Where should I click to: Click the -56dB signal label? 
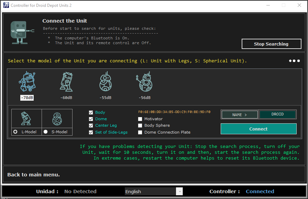tap(145, 98)
